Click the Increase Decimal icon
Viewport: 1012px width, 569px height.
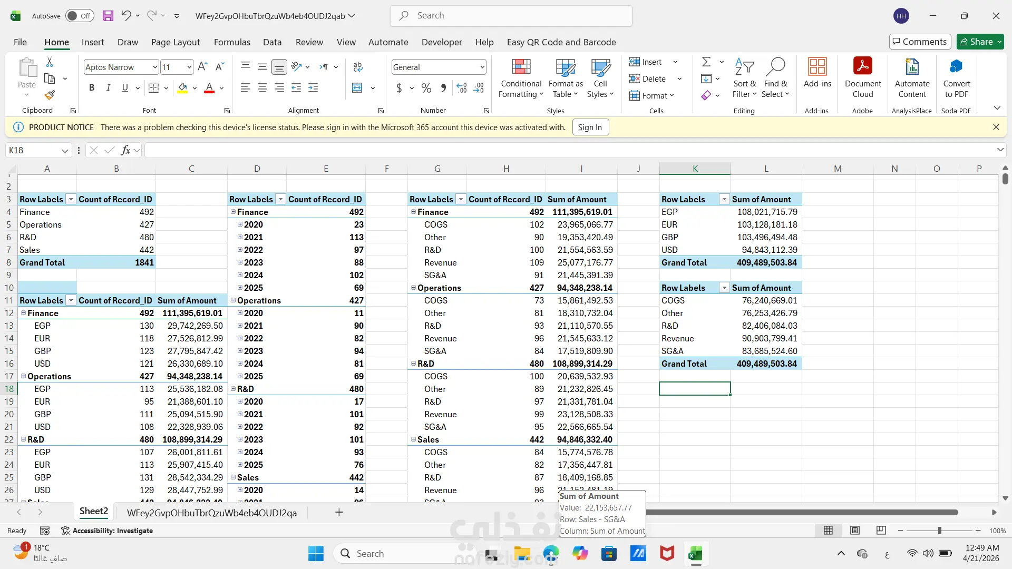pos(462,88)
